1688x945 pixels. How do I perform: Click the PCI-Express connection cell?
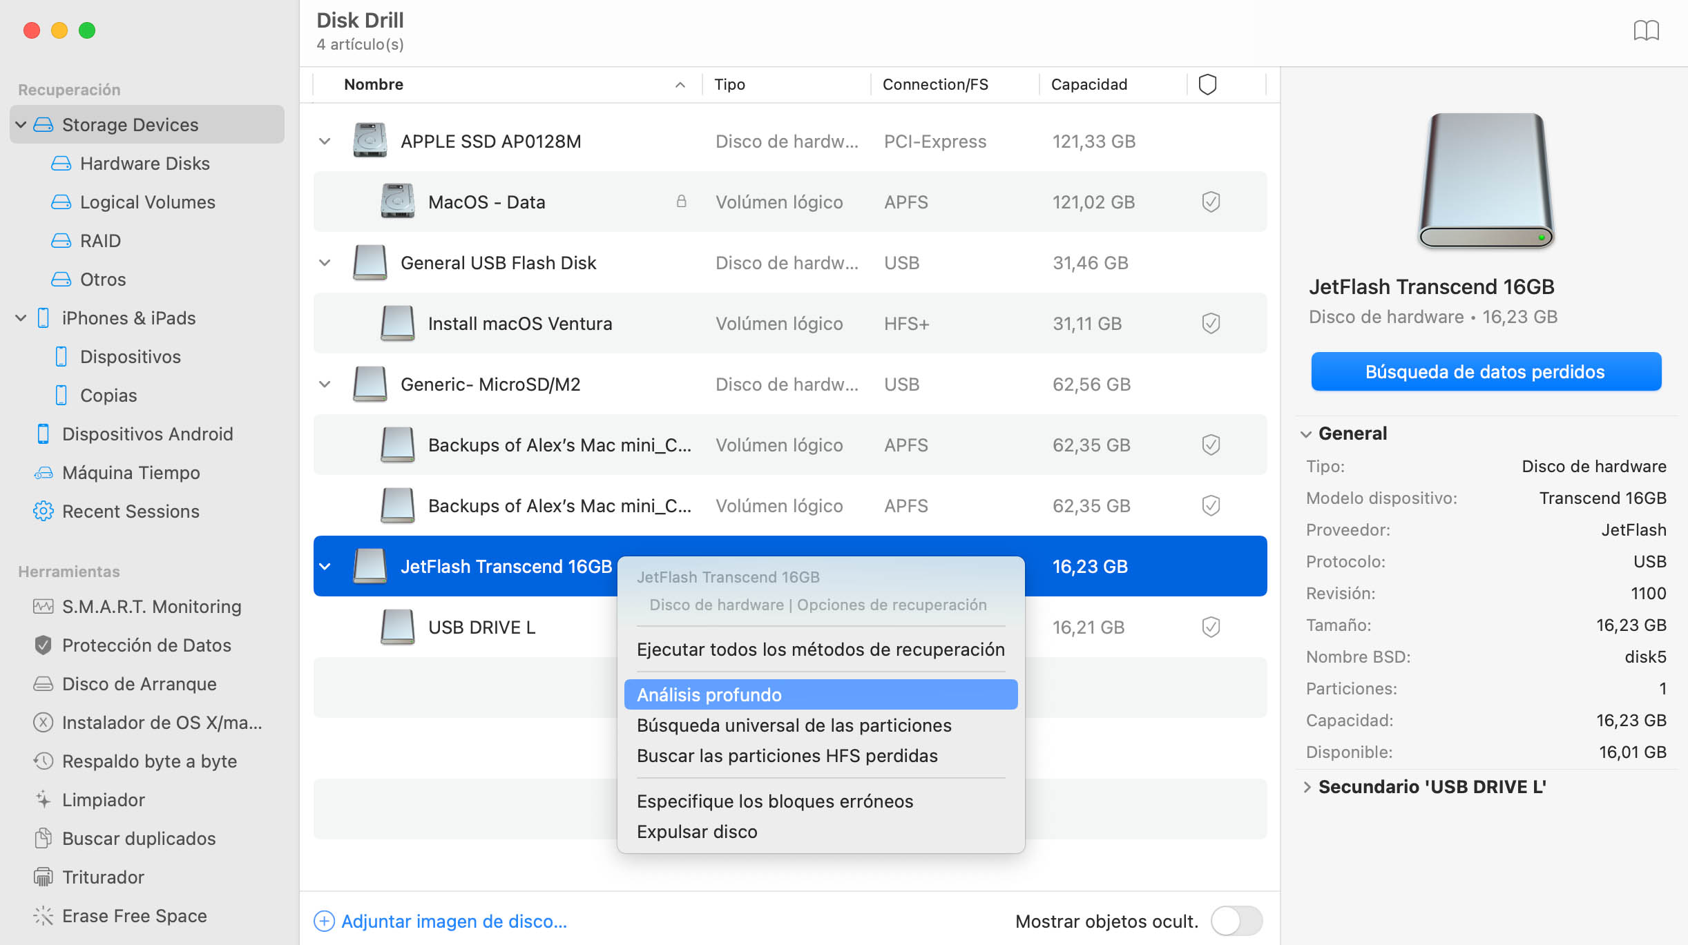click(x=935, y=142)
